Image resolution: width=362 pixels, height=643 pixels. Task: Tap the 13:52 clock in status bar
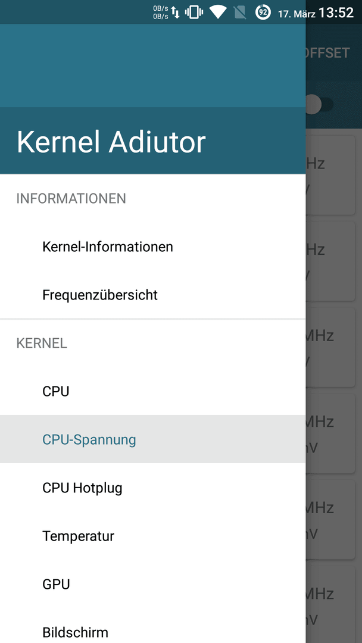pyautogui.click(x=336, y=13)
